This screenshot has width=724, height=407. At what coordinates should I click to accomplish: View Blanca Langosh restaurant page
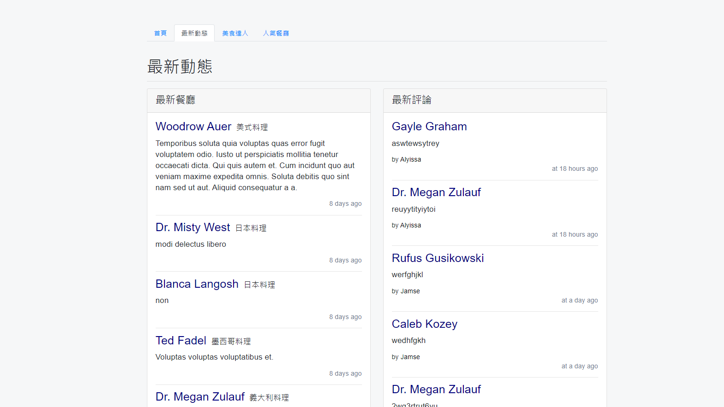click(197, 284)
